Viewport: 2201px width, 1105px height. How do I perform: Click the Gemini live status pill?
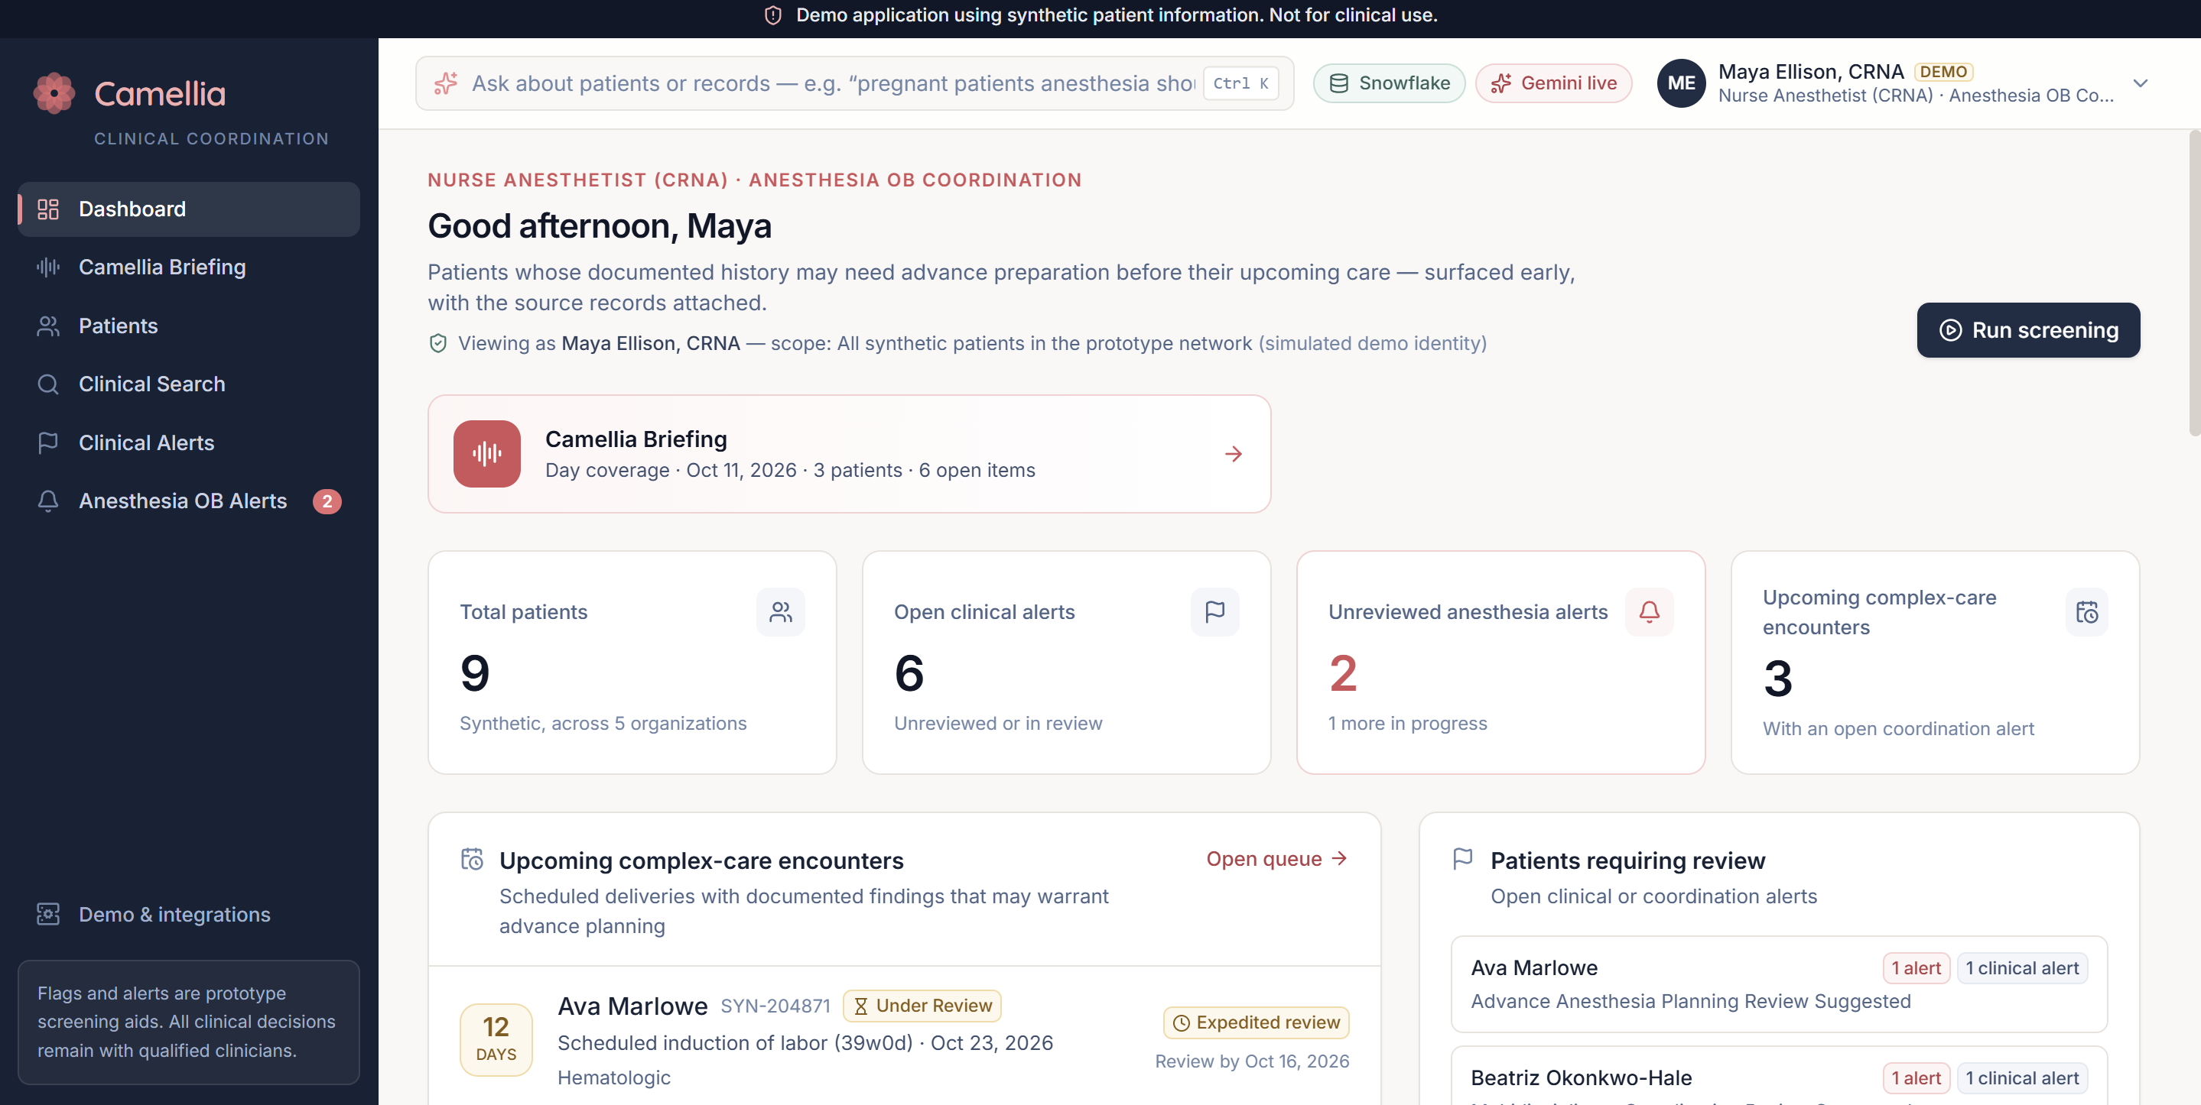coord(1553,84)
